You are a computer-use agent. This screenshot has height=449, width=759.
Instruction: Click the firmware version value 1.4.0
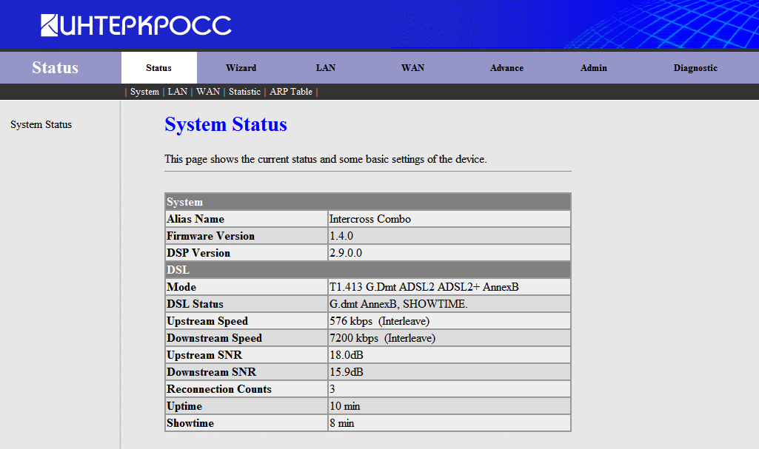coord(341,236)
